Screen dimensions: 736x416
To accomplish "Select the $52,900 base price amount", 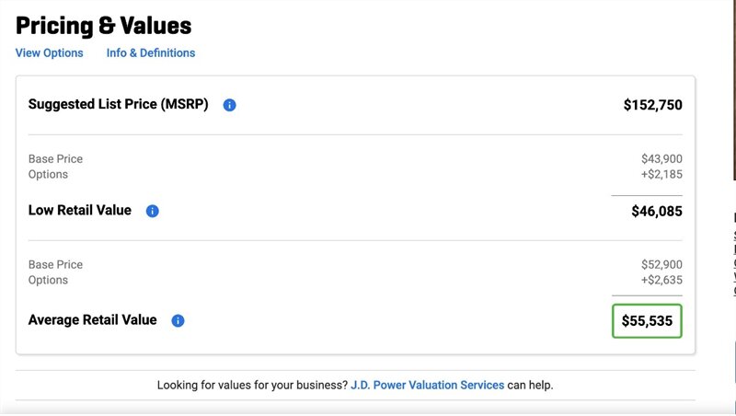I will pos(661,265).
